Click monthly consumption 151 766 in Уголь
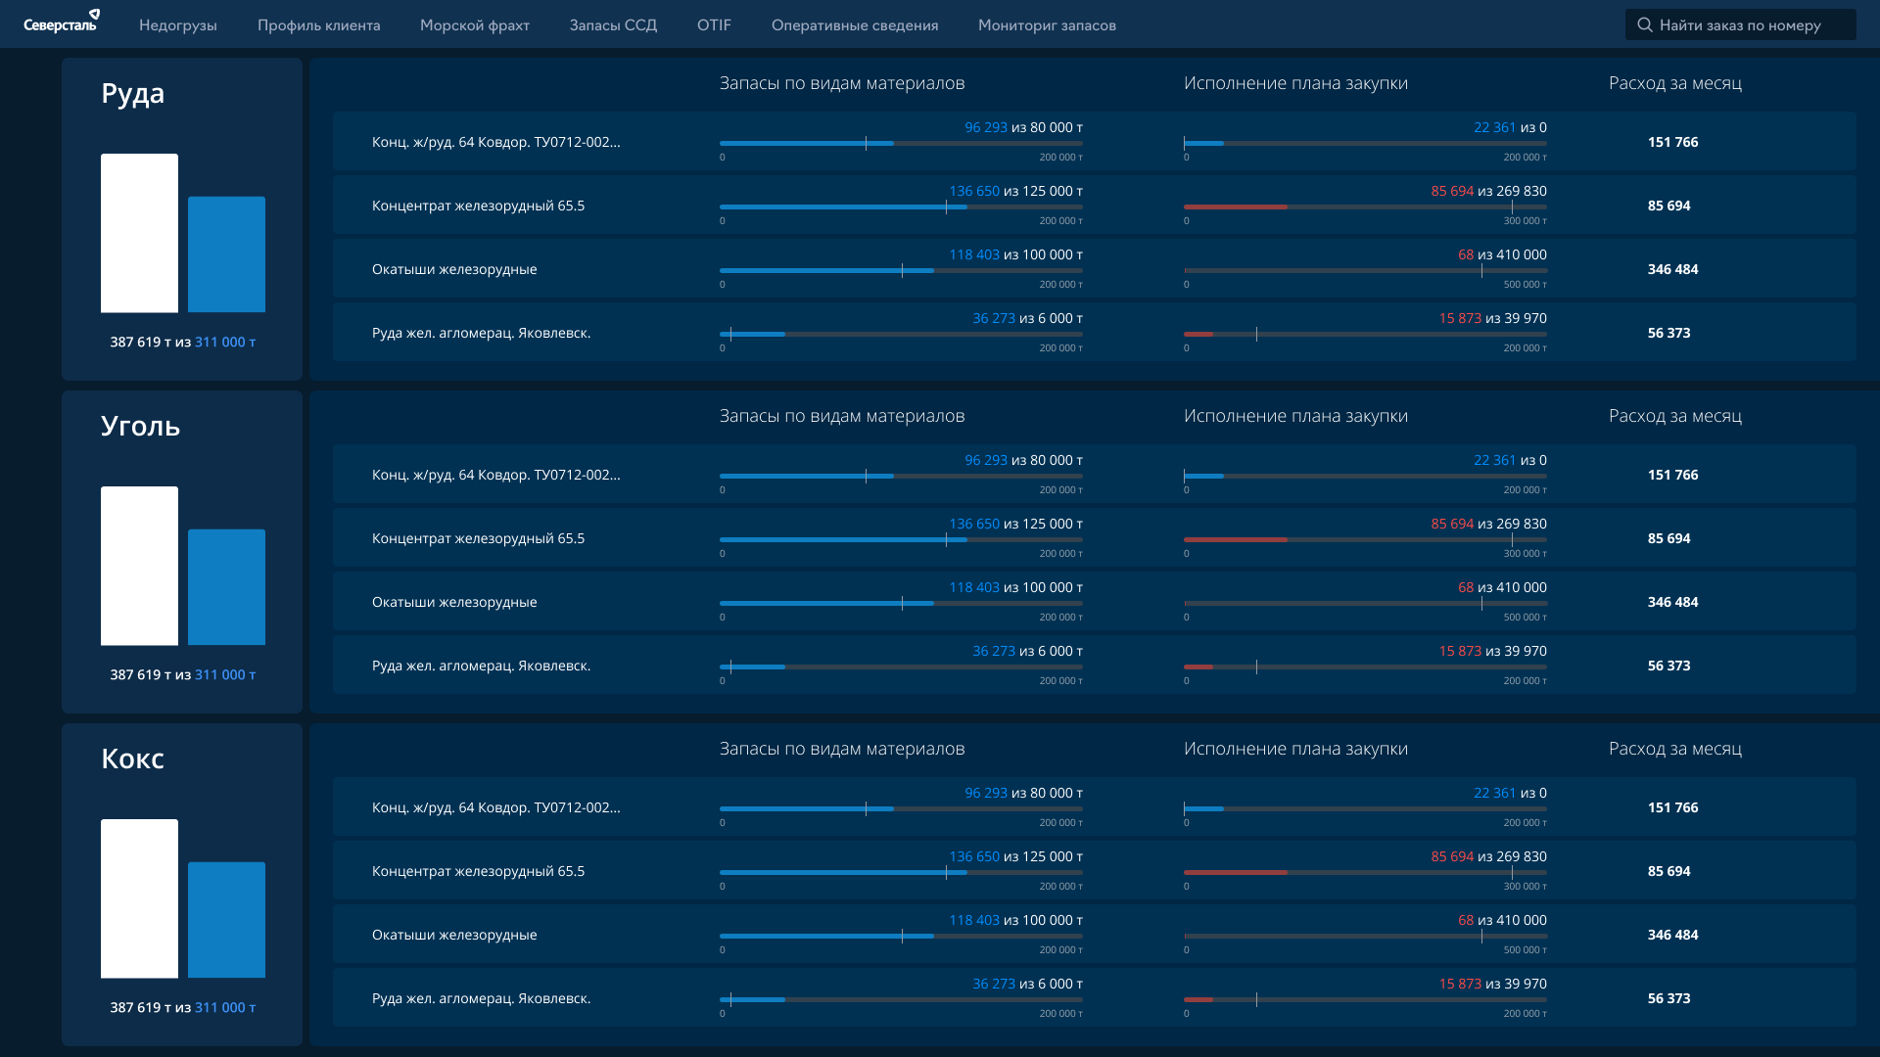This screenshot has height=1057, width=1880. pos(1673,476)
